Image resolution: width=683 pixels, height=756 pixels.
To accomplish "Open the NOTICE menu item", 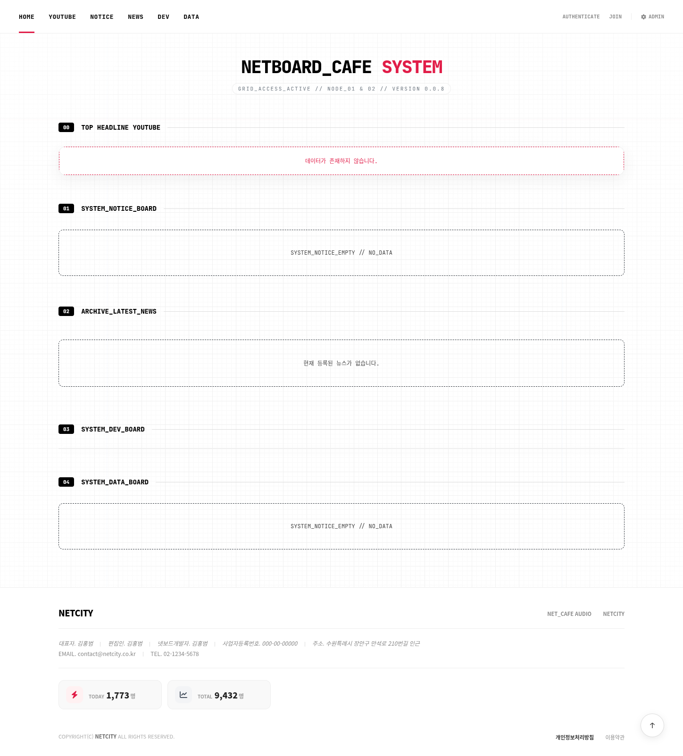I will [x=102, y=17].
